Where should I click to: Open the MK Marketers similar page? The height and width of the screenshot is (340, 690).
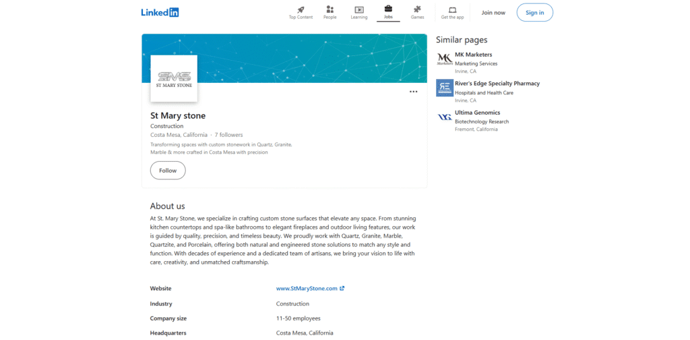pos(474,55)
